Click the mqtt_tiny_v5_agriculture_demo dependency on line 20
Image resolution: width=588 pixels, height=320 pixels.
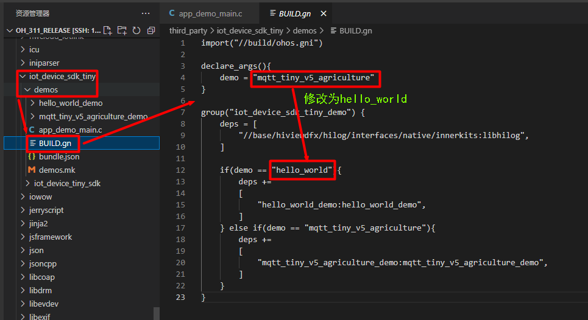point(400,263)
